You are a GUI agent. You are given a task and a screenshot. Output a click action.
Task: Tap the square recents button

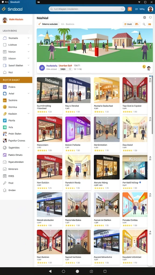tap(105, 271)
